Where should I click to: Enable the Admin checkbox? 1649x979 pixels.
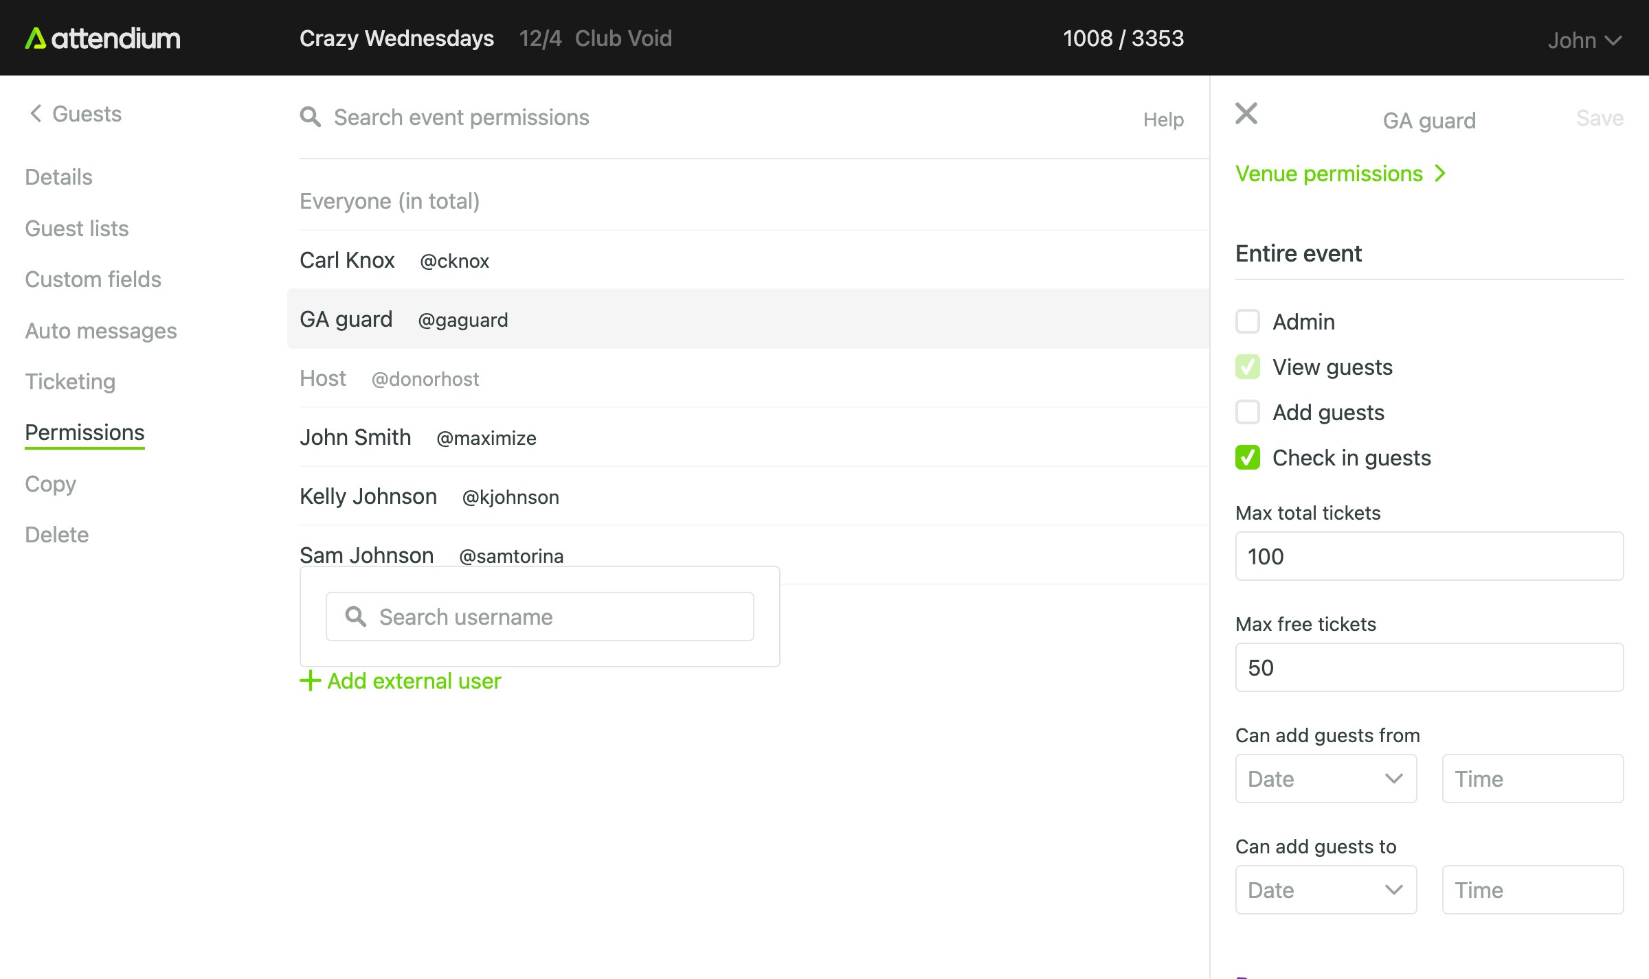click(x=1247, y=321)
